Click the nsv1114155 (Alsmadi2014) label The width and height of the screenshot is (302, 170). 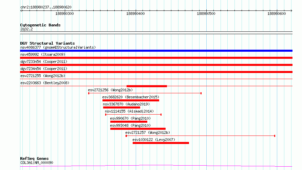129,111
